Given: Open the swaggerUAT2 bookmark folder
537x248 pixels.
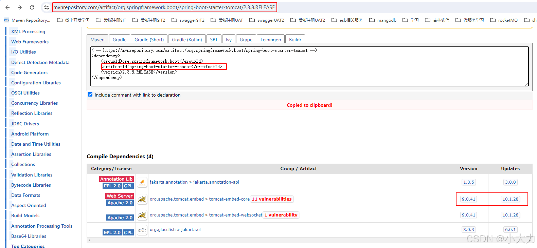Looking at the screenshot, I should tap(267, 20).
